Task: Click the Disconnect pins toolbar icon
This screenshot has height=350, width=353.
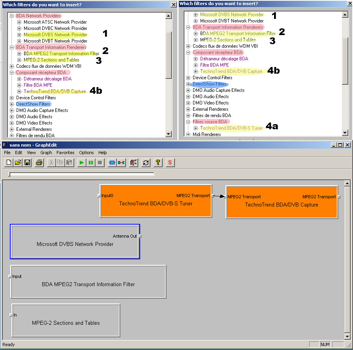Action: tap(121, 162)
